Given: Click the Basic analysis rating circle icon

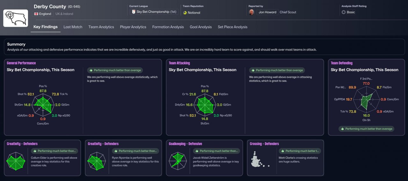Looking at the screenshot, I should (x=343, y=12).
